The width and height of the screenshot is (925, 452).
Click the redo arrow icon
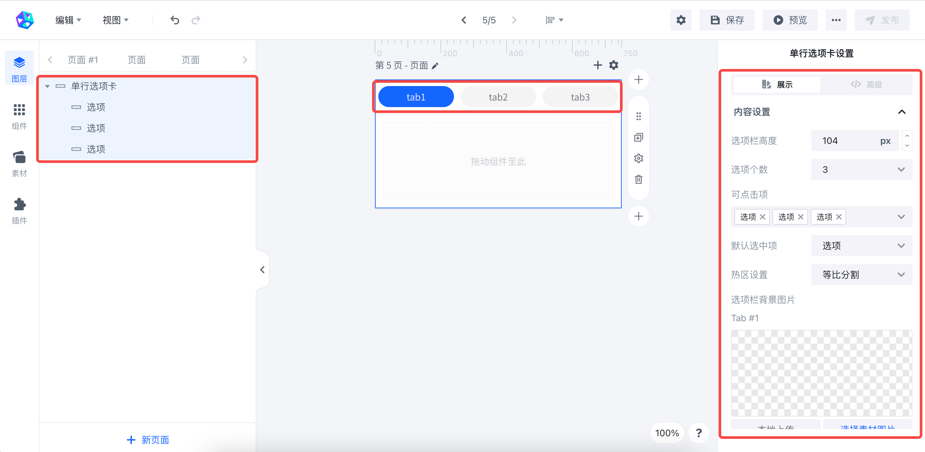point(196,20)
